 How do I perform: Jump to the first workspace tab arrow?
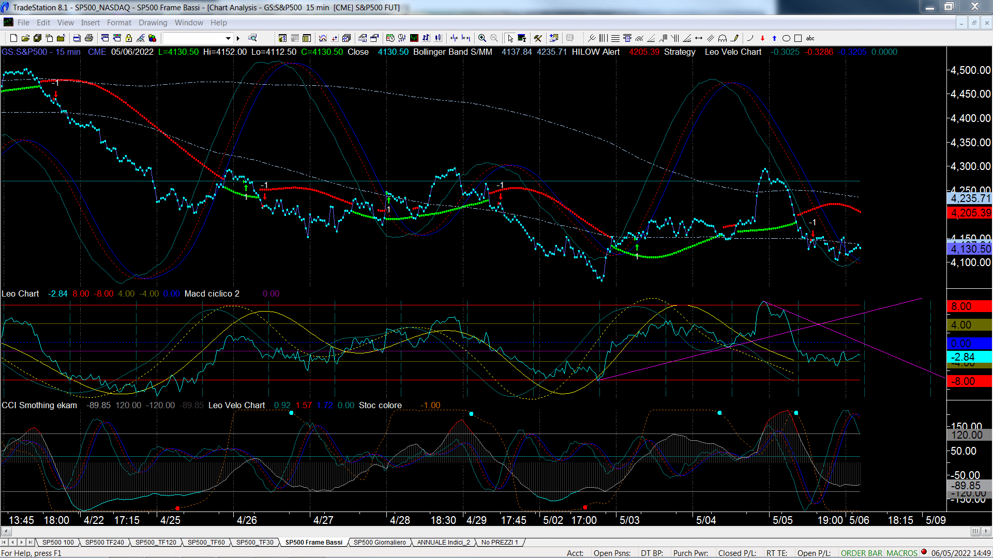click(5, 542)
